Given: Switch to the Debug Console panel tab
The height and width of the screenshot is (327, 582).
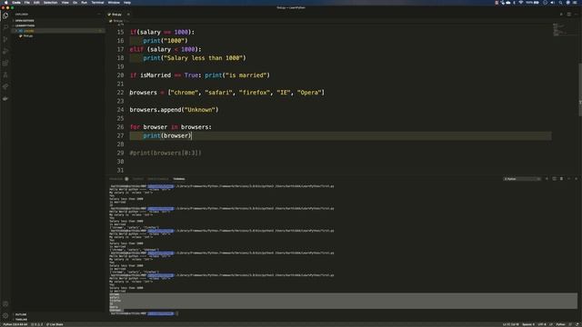Looking at the screenshot, I should [x=158, y=179].
